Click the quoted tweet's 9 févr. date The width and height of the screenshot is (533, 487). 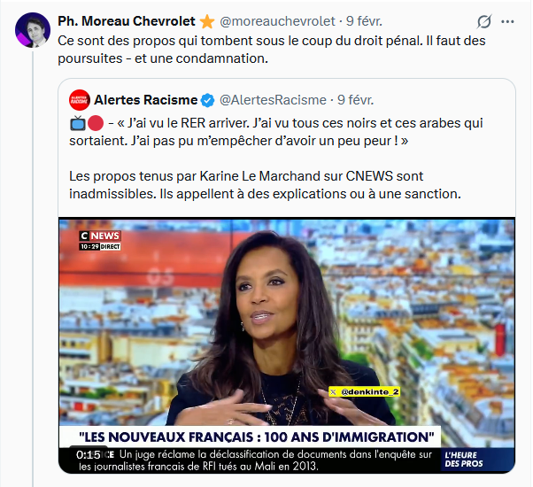click(356, 100)
